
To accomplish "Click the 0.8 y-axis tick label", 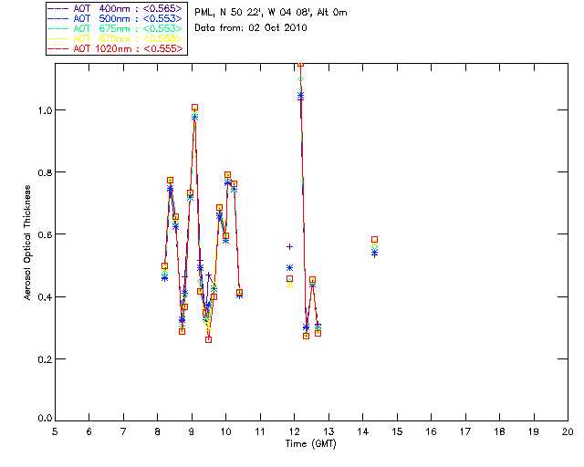I will [45, 172].
